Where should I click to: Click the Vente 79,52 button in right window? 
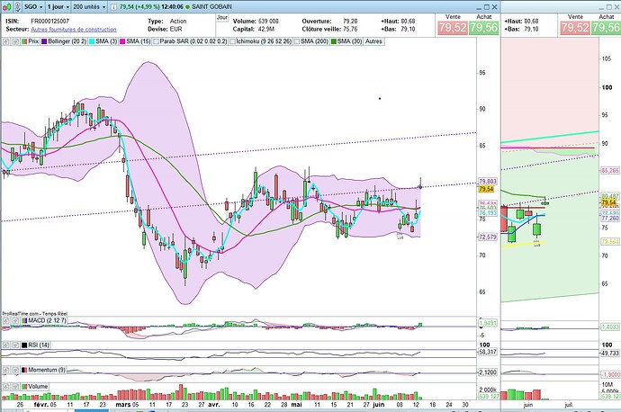click(x=575, y=27)
